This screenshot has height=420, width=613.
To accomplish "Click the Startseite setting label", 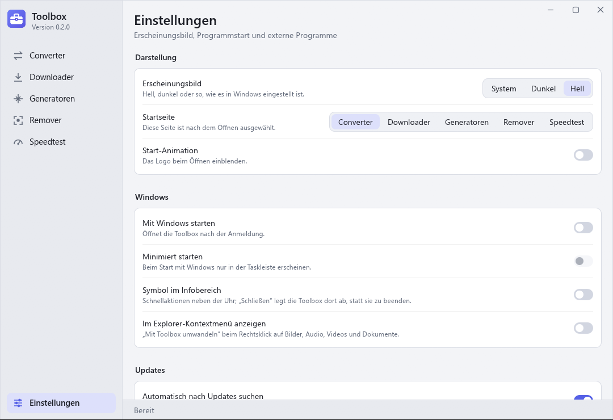I will [159, 117].
